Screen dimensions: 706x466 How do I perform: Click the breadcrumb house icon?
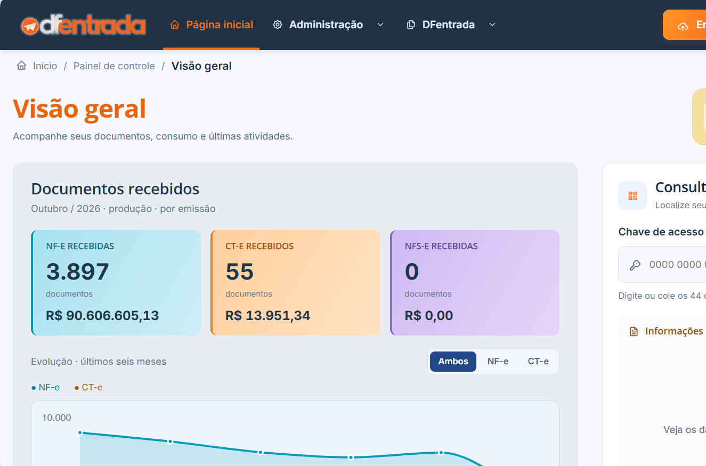[21, 66]
